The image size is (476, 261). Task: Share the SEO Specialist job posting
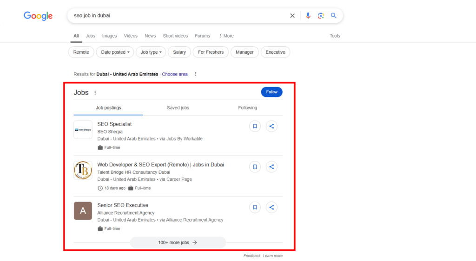[271, 126]
